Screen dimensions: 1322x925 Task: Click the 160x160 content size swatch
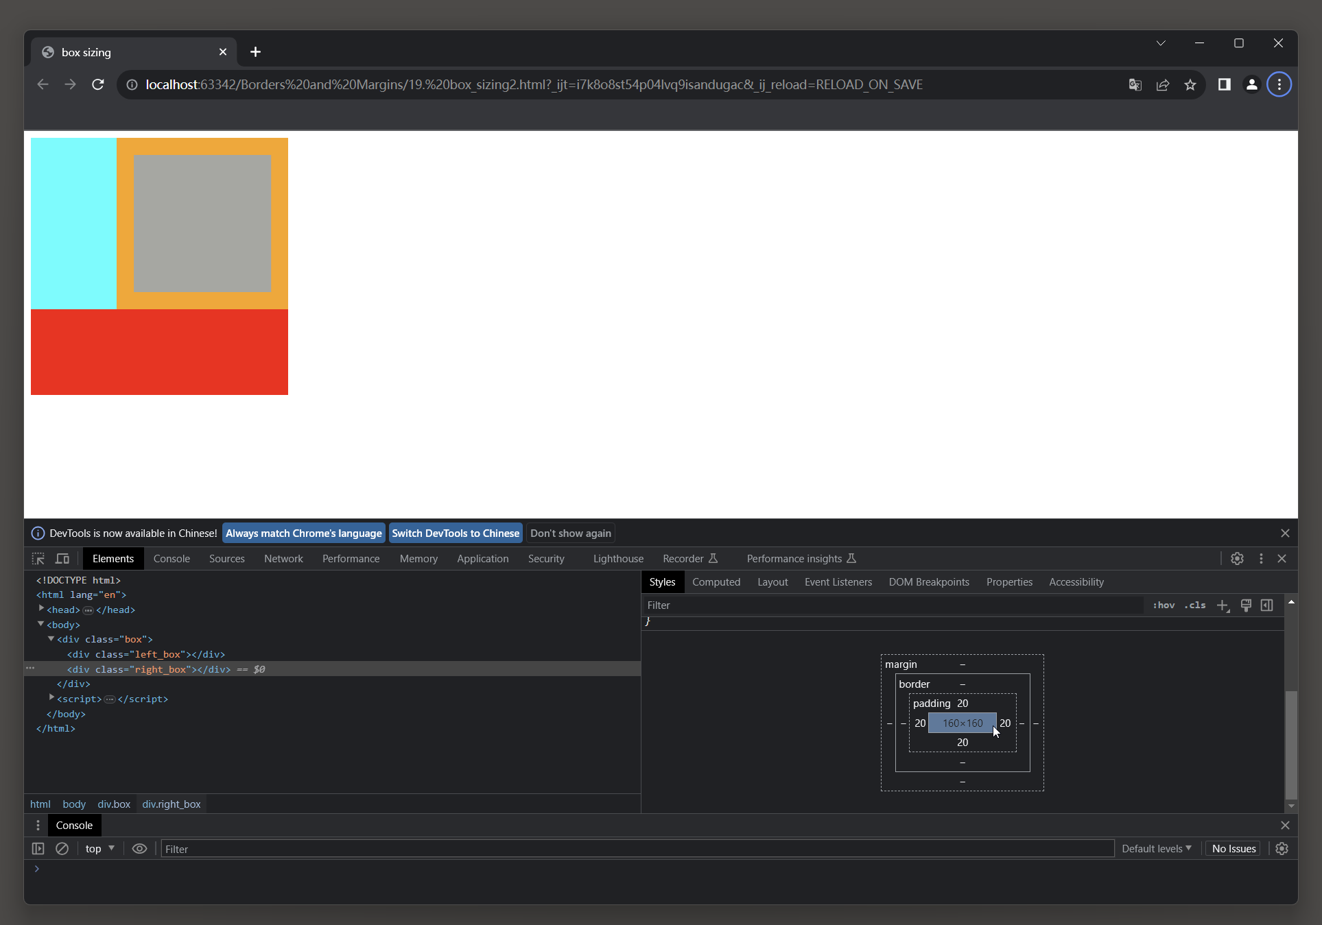point(963,723)
